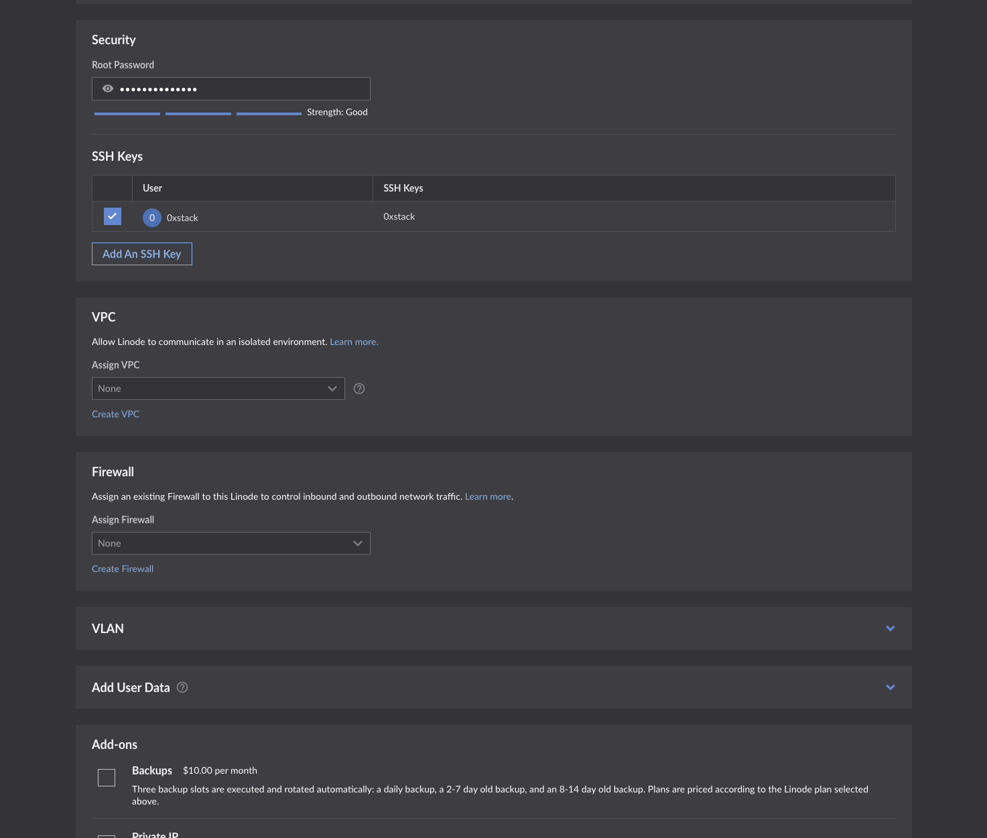
Task: Expand the VLAN section
Action: pyautogui.click(x=890, y=628)
